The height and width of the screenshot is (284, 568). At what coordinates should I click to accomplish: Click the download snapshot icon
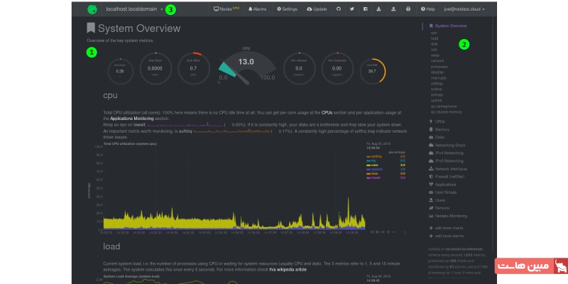(x=379, y=9)
